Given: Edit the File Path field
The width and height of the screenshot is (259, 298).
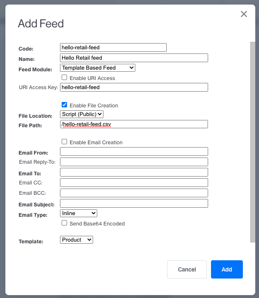Looking at the screenshot, I should pyautogui.click(x=134, y=124).
